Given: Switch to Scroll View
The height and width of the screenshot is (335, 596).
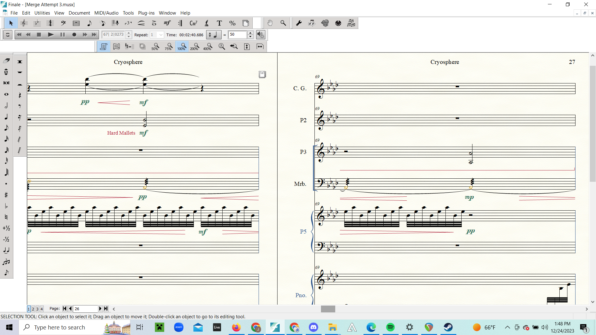Looking at the screenshot, I should click(116, 47).
